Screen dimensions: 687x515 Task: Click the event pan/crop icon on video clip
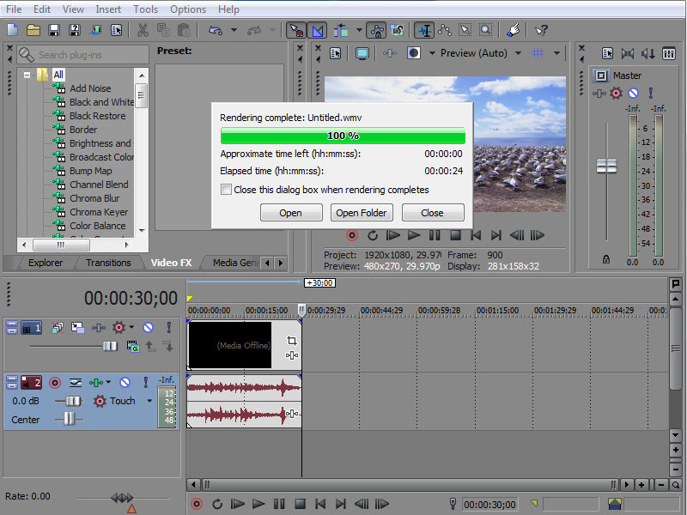[291, 341]
